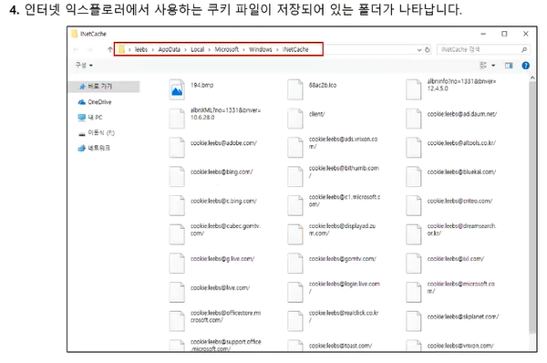Select the albninfo?no=1331 file icon
This screenshot has height=363, width=547.
[x=414, y=89]
